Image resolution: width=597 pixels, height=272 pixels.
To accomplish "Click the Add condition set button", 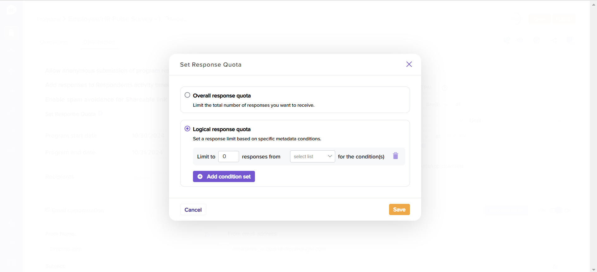I will pos(224,176).
